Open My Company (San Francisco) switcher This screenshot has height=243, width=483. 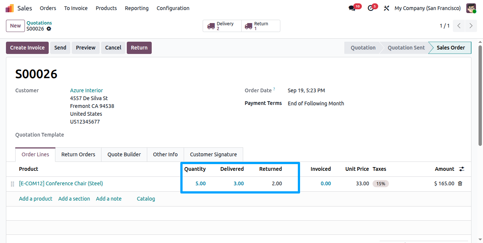pyautogui.click(x=428, y=8)
